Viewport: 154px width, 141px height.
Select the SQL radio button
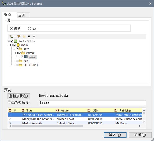coord(30,29)
